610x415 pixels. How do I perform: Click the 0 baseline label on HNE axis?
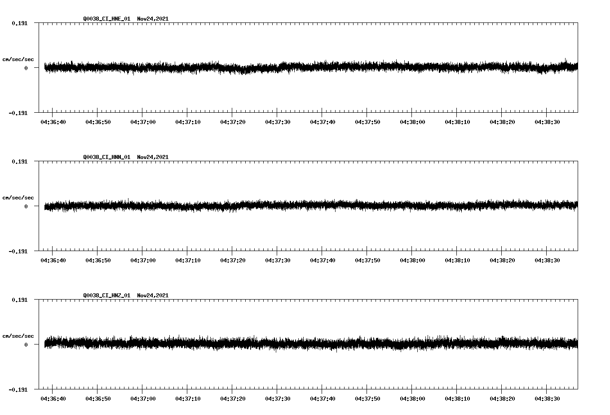pos(26,68)
